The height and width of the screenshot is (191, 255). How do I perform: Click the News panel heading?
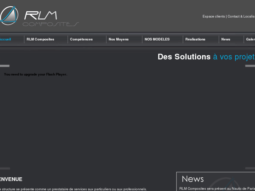193,179
